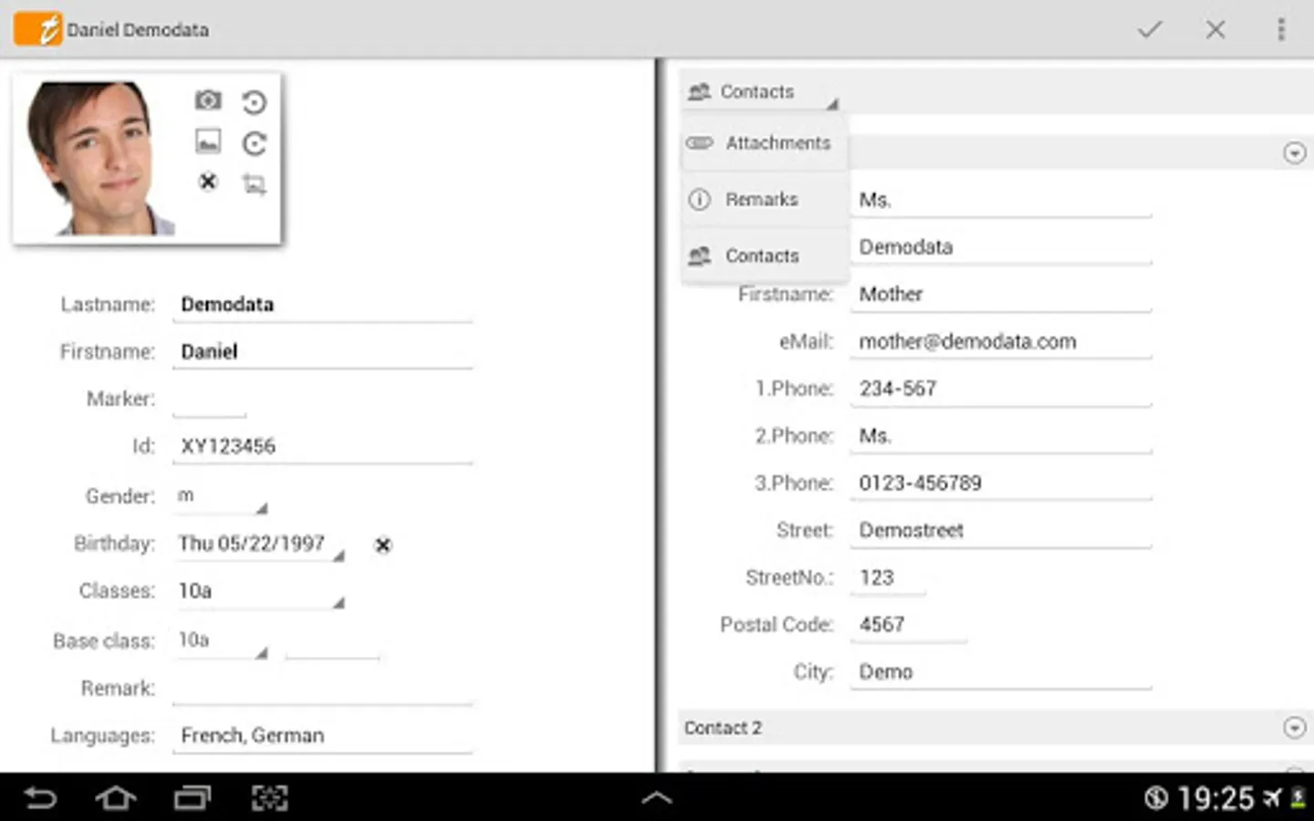This screenshot has width=1314, height=821.
Task: Tap the screenshot capture icon
Action: coord(269,798)
